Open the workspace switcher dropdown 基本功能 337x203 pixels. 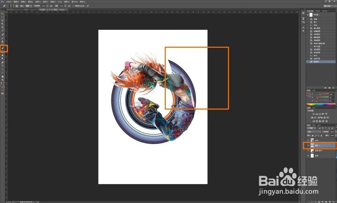point(330,6)
